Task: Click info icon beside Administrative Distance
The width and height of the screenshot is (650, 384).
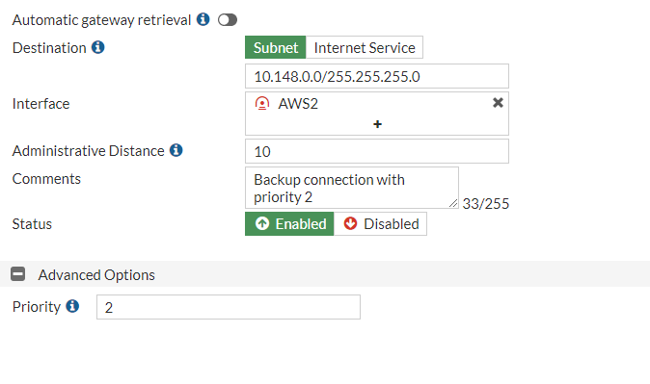Action: (176, 150)
